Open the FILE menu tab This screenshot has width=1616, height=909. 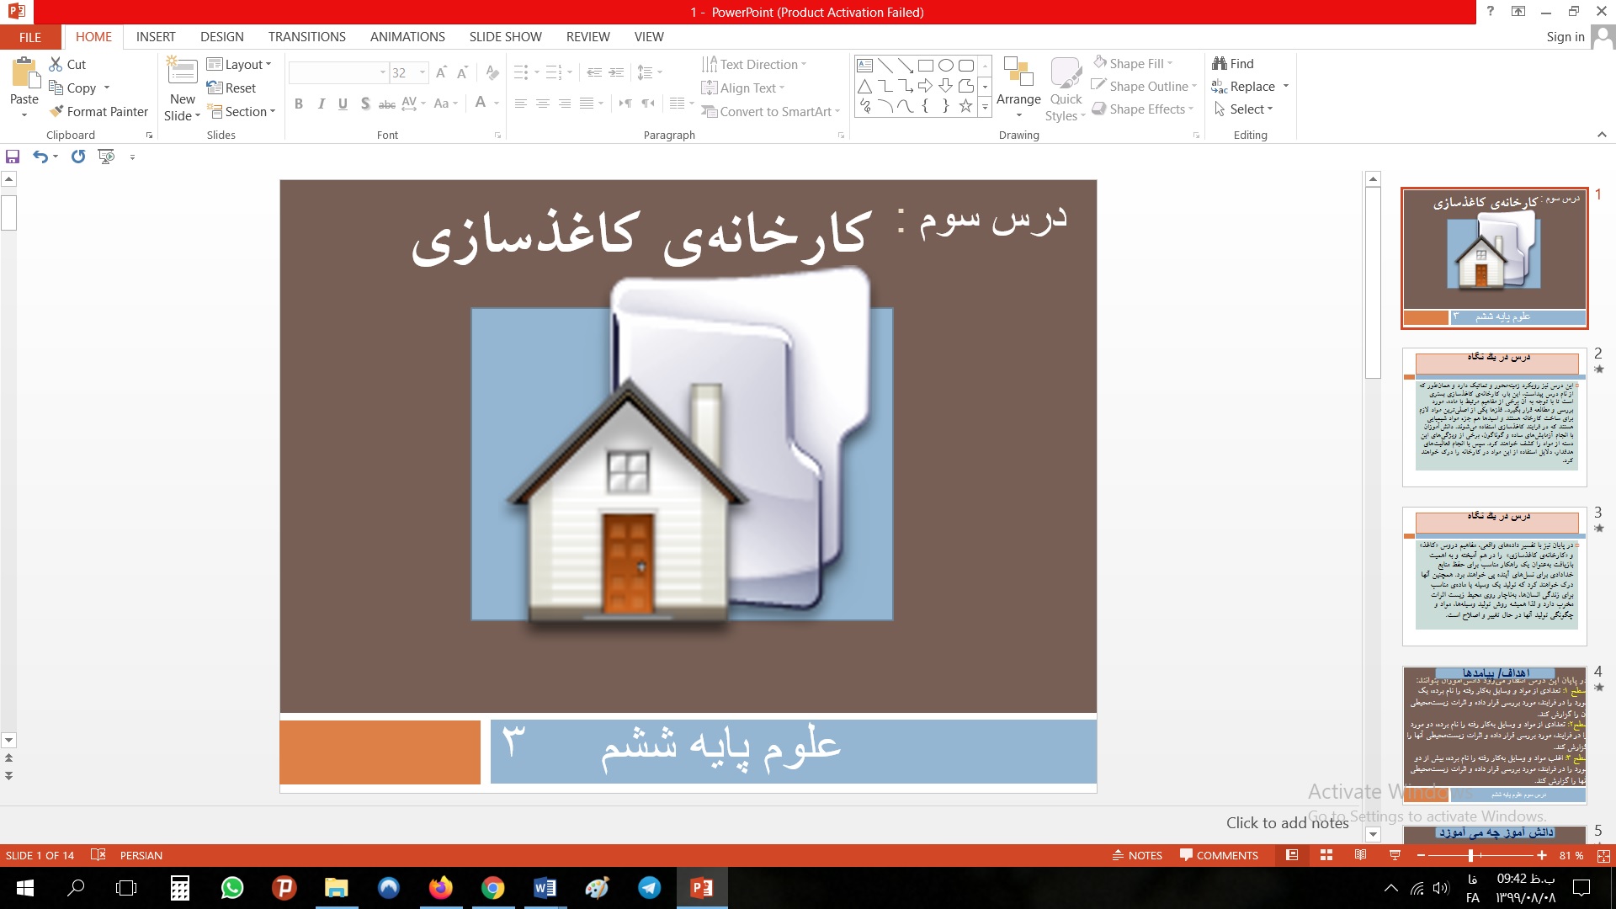point(30,37)
